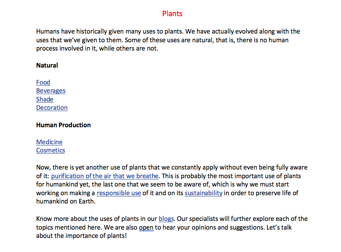The height and width of the screenshot is (252, 341).
Task: Visit the blogs link
Action: (166, 219)
